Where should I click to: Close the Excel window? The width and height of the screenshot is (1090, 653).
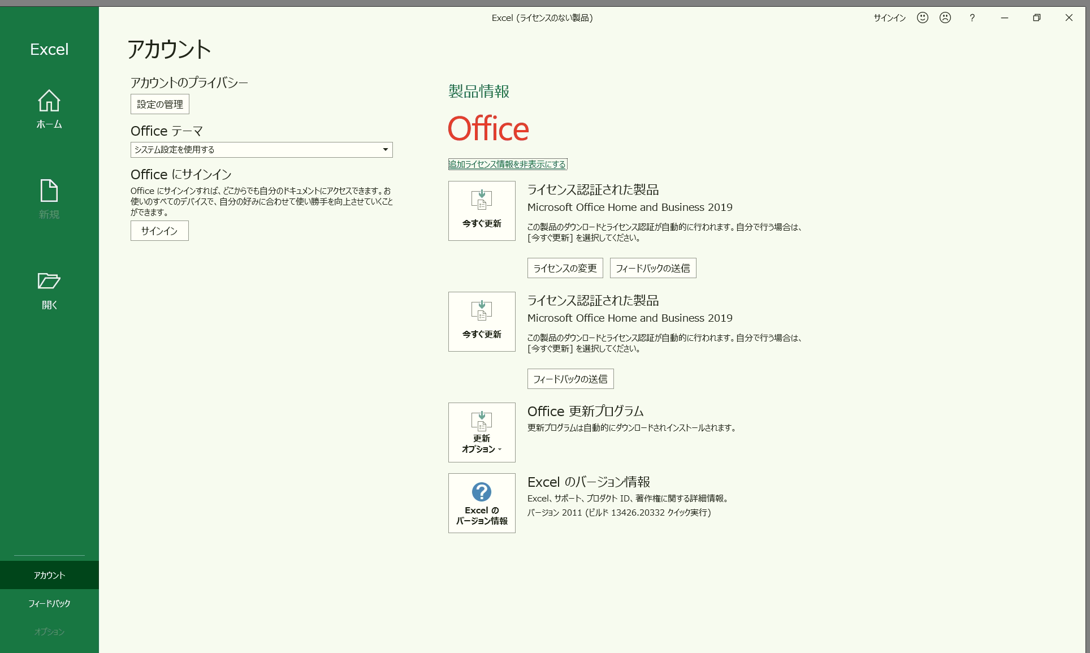1069,18
